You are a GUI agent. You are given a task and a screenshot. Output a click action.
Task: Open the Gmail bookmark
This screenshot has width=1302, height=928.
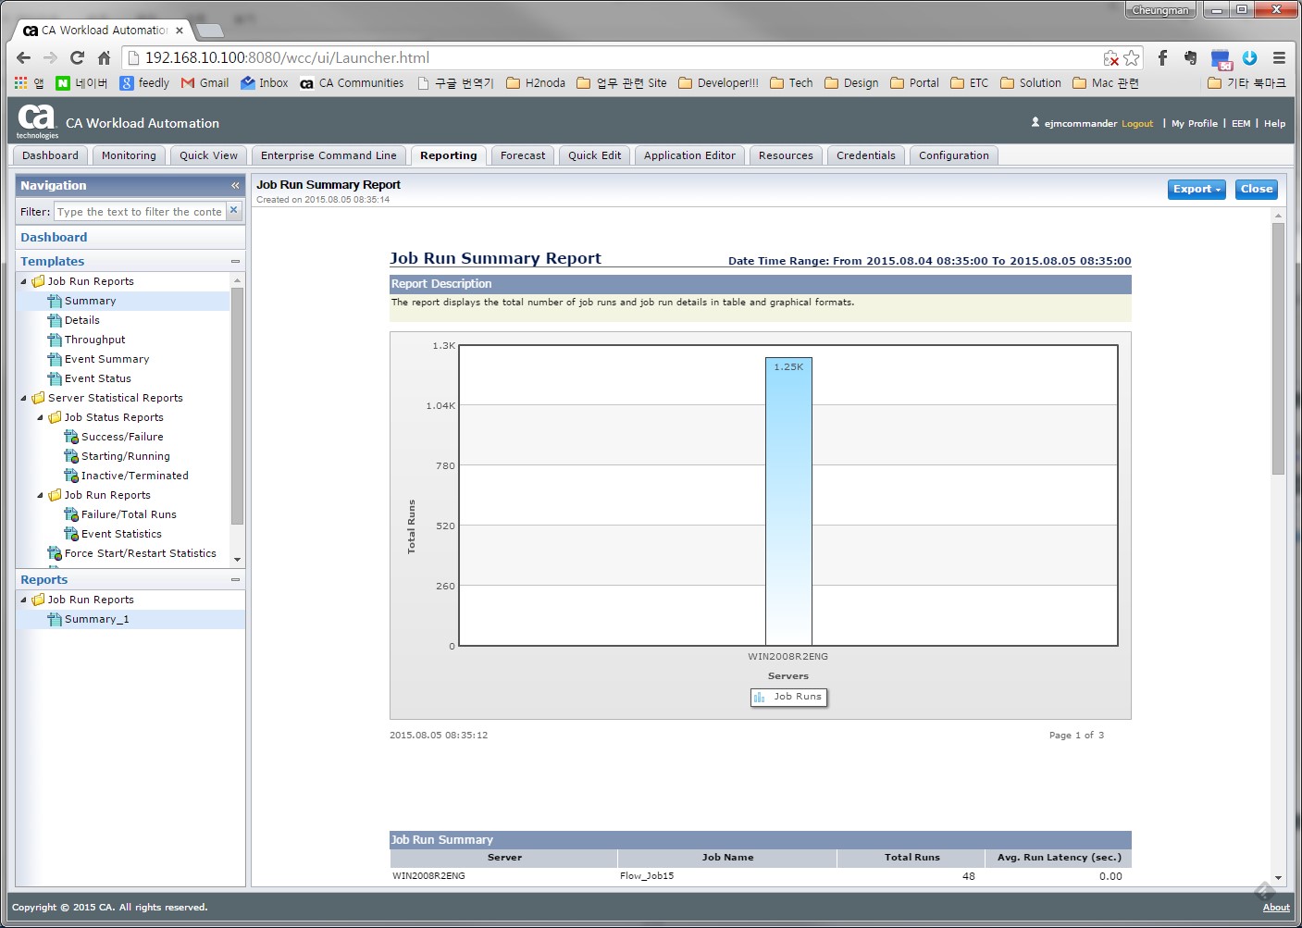(205, 82)
